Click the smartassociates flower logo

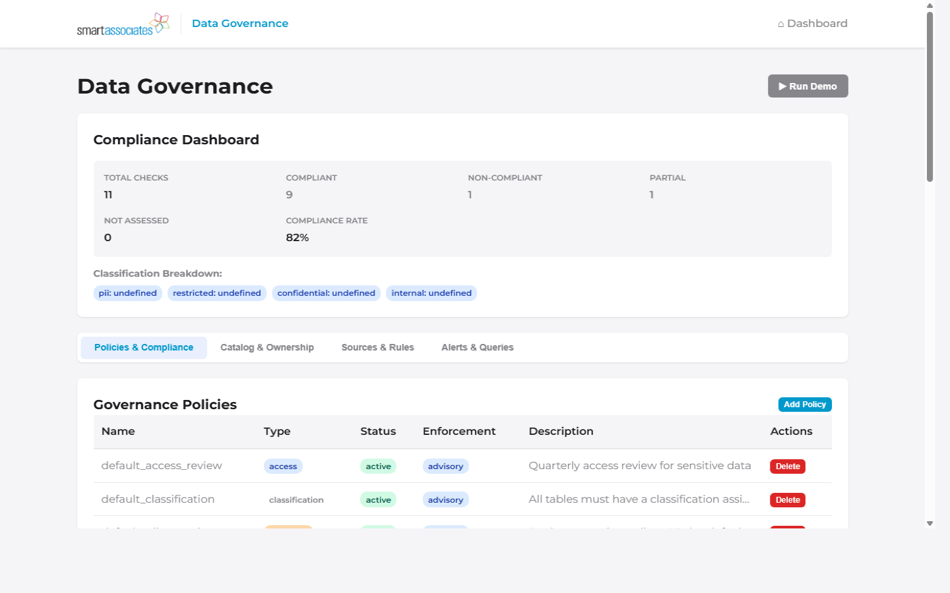pos(158,22)
